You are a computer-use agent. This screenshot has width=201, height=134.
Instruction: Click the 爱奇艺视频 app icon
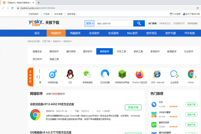(x=154, y=125)
